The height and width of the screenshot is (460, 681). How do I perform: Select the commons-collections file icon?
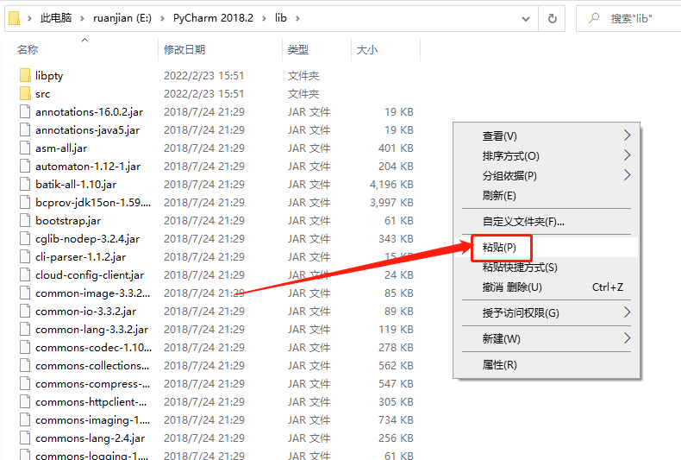(x=25, y=366)
